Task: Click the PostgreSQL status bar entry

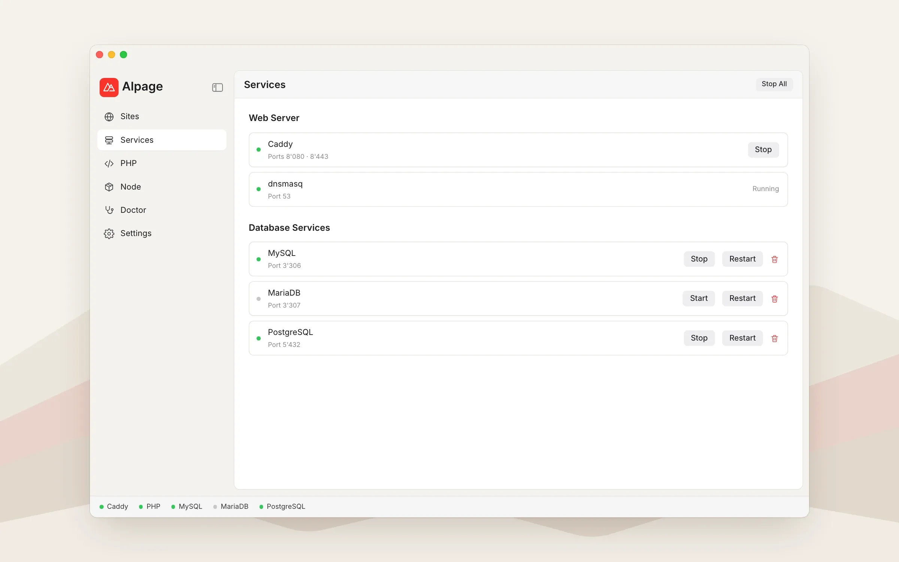Action: [282, 507]
